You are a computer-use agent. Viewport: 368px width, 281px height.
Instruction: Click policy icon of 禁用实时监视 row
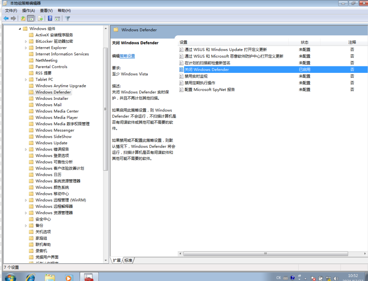coord(181,76)
